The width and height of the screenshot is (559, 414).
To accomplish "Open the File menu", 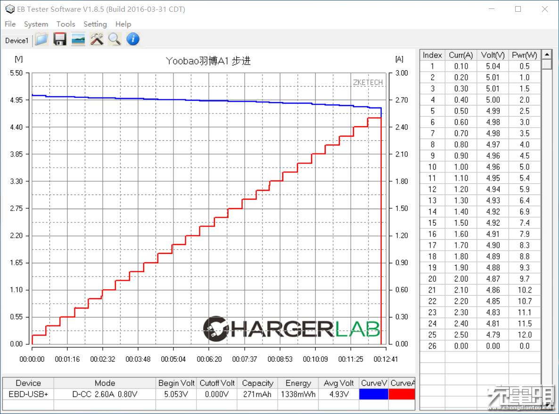I will pyautogui.click(x=10, y=24).
